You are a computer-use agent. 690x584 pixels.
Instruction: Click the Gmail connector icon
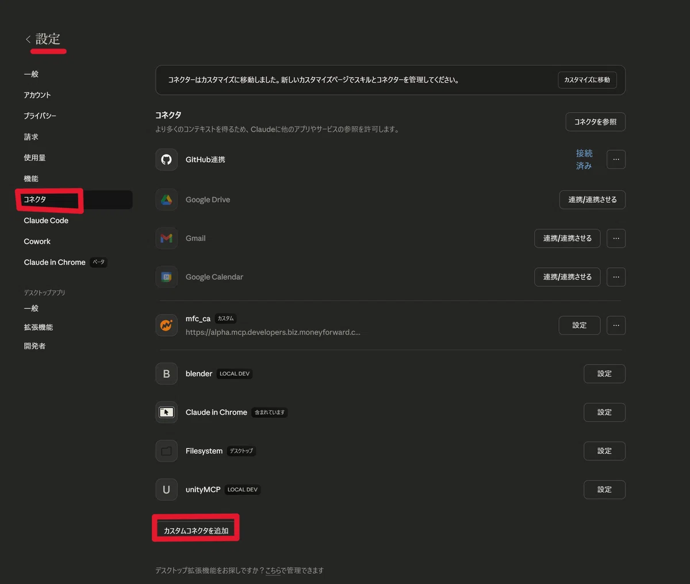pos(166,238)
